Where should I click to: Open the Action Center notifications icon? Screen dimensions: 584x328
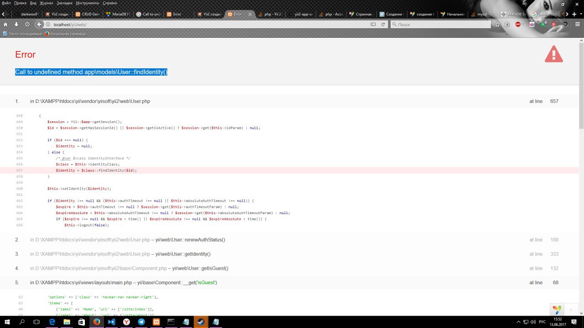tap(575, 322)
